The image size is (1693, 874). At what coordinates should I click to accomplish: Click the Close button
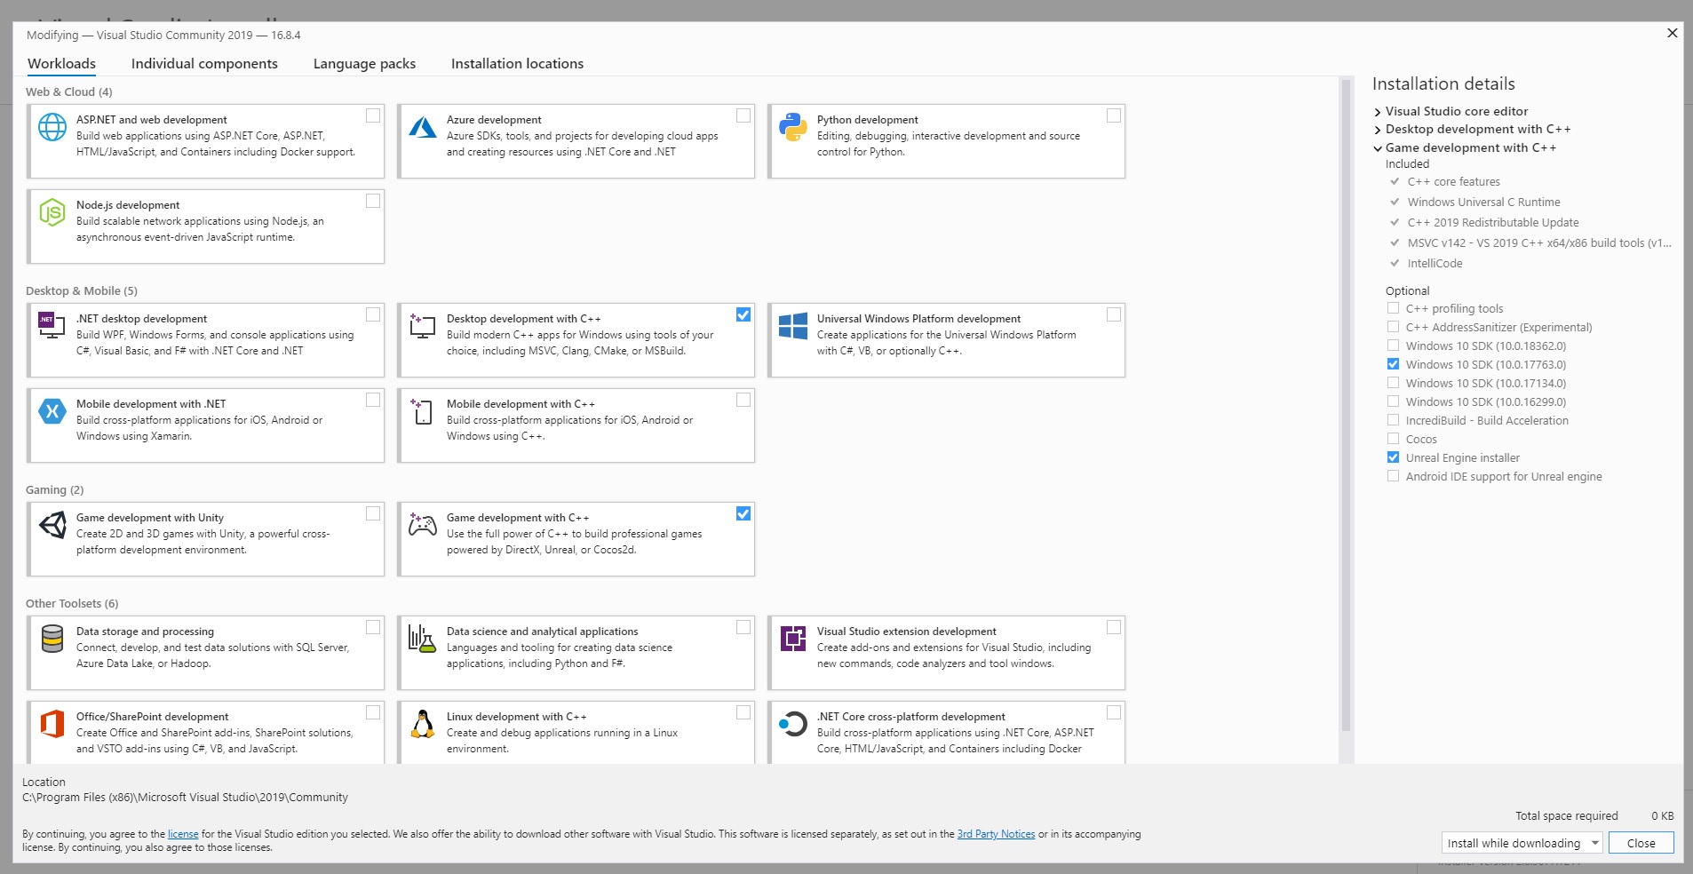click(1640, 843)
